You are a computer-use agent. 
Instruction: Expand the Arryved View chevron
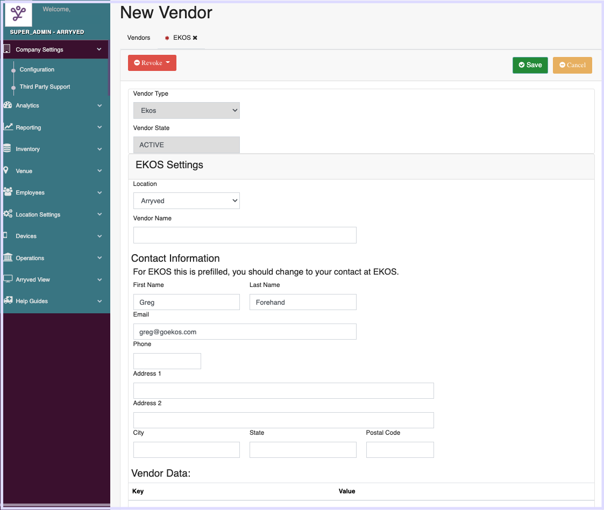(x=100, y=279)
